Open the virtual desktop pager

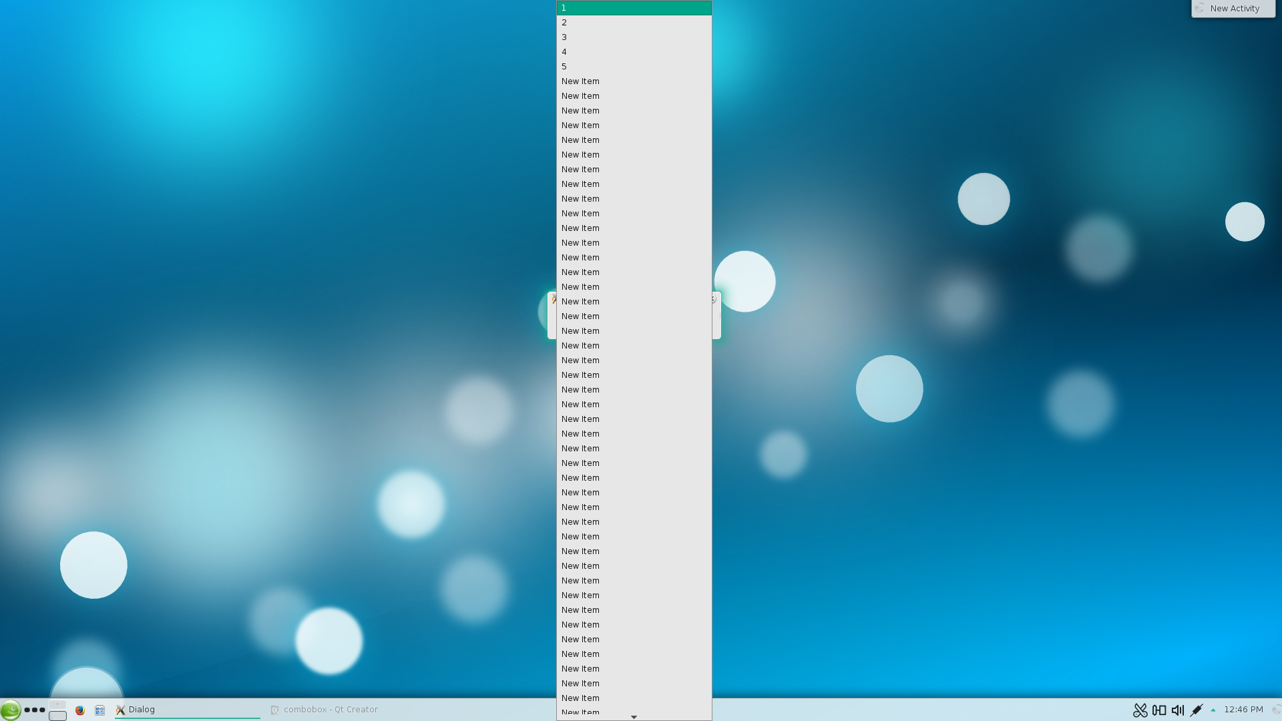point(57,710)
